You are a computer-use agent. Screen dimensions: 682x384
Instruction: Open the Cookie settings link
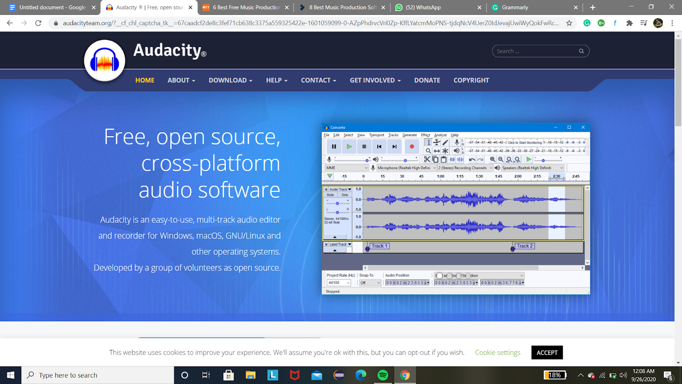pyautogui.click(x=498, y=352)
